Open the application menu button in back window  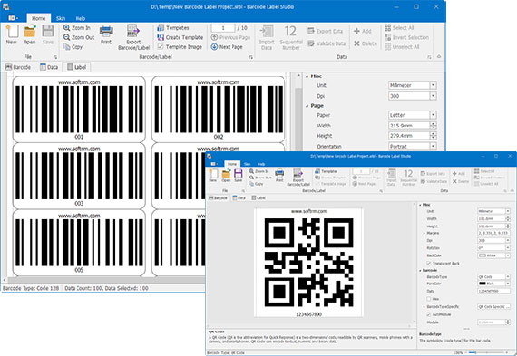click(x=14, y=18)
